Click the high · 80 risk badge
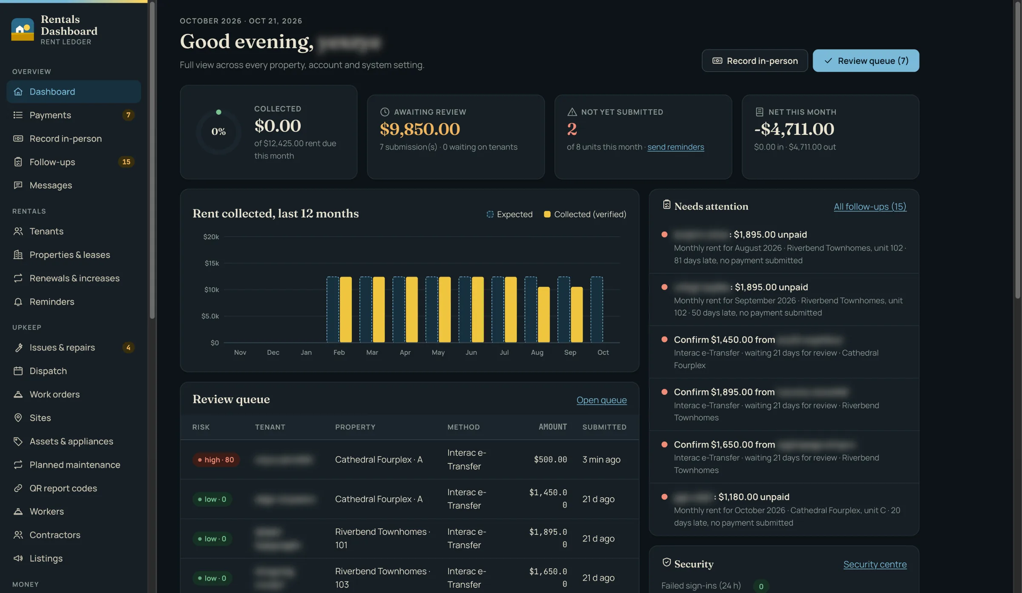 point(216,459)
